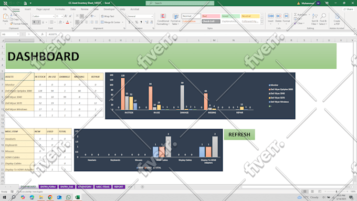
Task: Open the Font Size dropdown
Action: 62,16
